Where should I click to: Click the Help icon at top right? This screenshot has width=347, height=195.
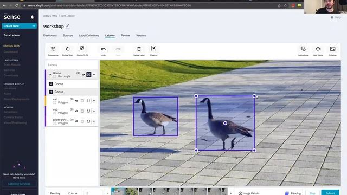[332, 17]
